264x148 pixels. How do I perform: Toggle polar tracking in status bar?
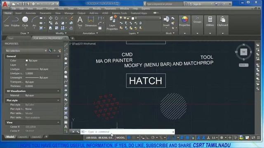tap(153, 138)
